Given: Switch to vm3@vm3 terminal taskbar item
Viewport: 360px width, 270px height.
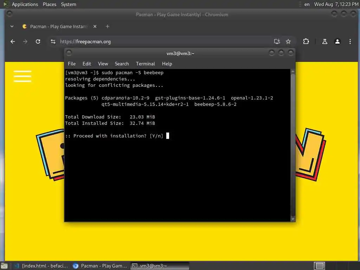Looking at the screenshot, I should point(160,266).
